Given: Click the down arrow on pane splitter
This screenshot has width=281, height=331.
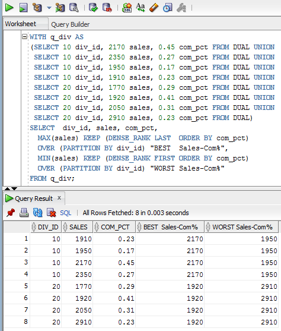Looking at the screenshot, I should [14, 188].
